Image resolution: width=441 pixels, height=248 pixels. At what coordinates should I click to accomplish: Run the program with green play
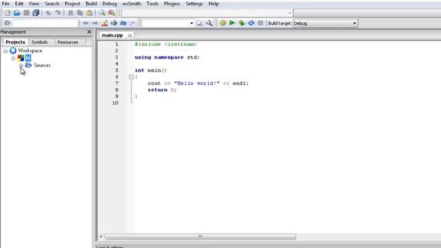click(232, 23)
